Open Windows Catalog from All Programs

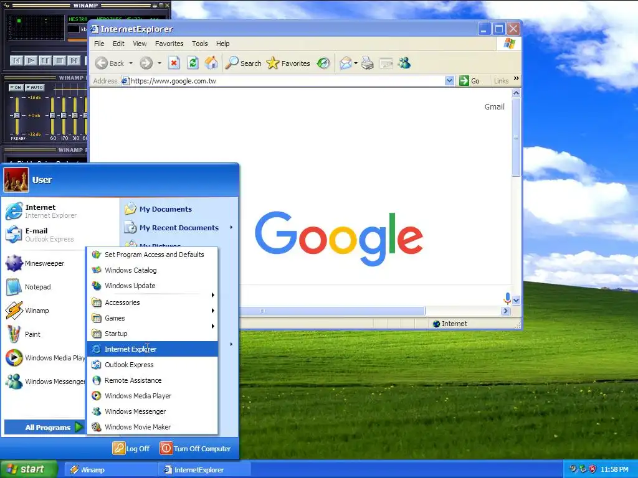point(153,270)
